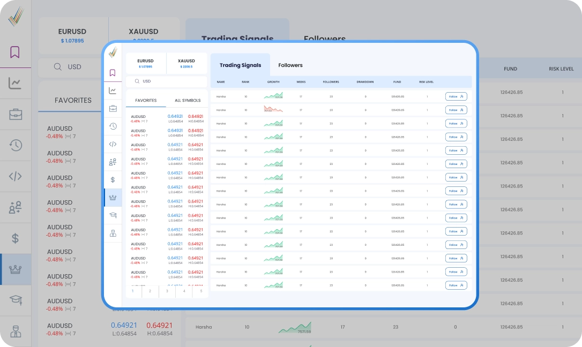The image size is (582, 347).
Task: Open the code </> tools icon in sidebar
Action: pyautogui.click(x=113, y=144)
